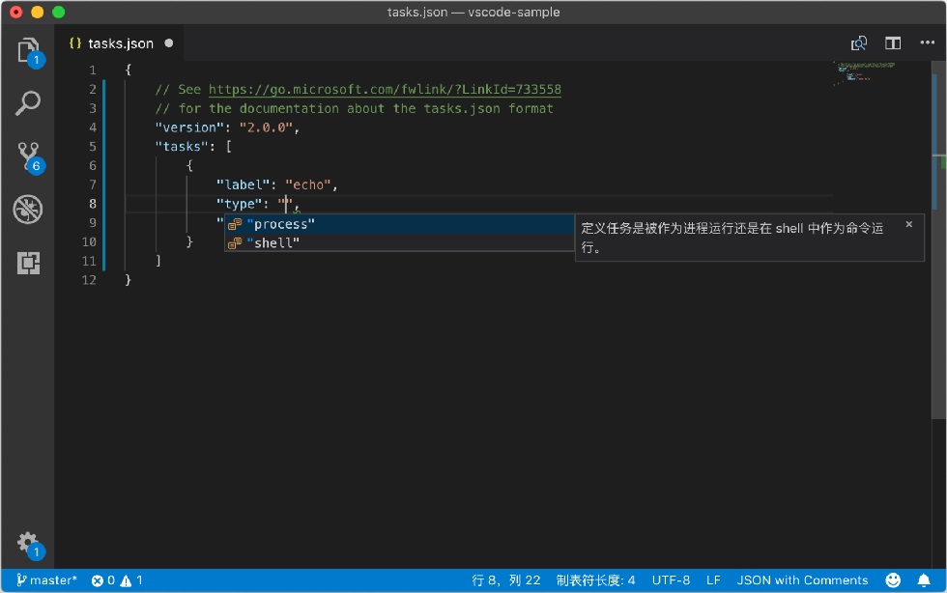947x593 pixels.
Task: Change the JSON with Comments language mode
Action: (x=802, y=580)
